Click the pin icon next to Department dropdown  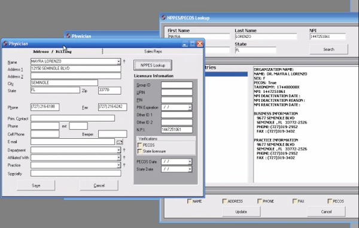124,150
